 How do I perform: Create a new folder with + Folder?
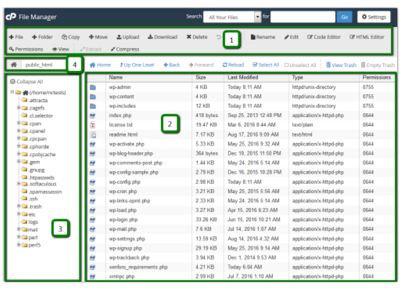tap(42, 37)
